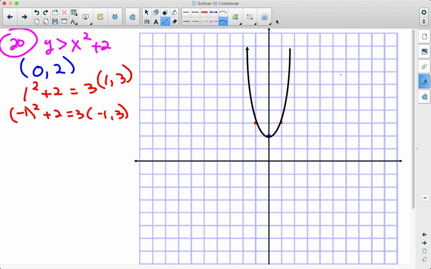Pick the plain solid black line style
431x269 pixels.
click(x=186, y=12)
